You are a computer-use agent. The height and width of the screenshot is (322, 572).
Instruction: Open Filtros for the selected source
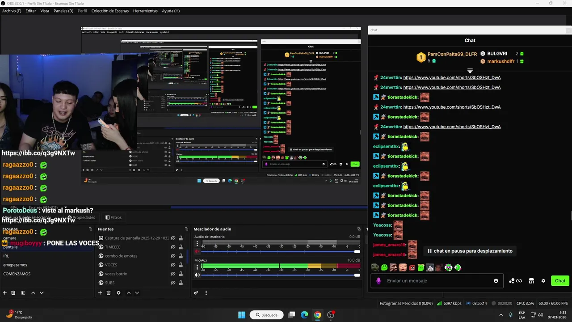(114, 217)
